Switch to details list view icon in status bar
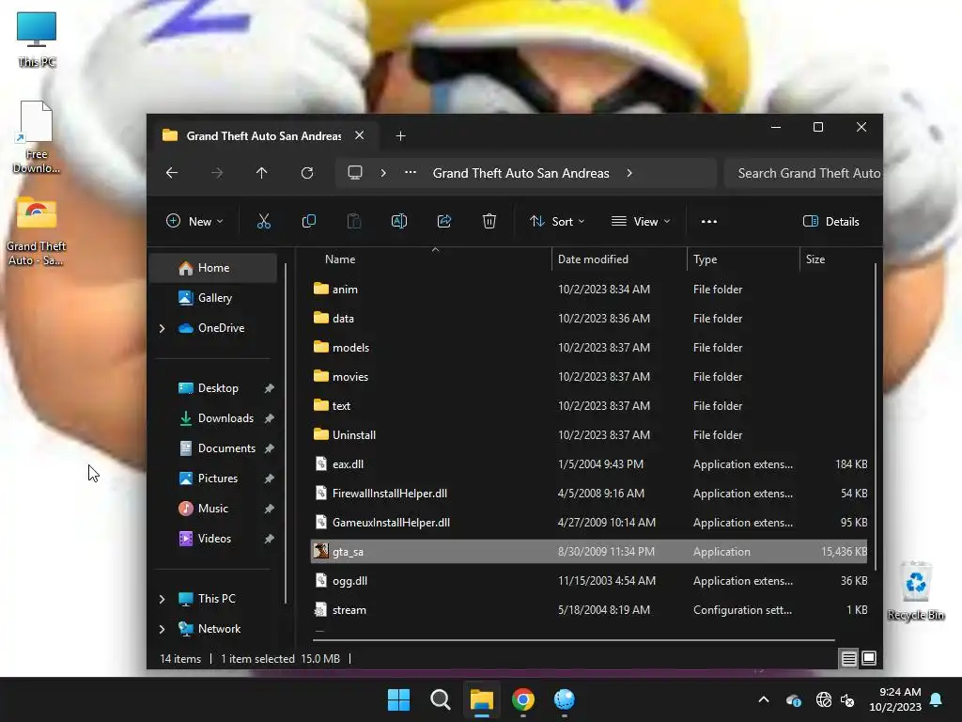 [x=849, y=659]
